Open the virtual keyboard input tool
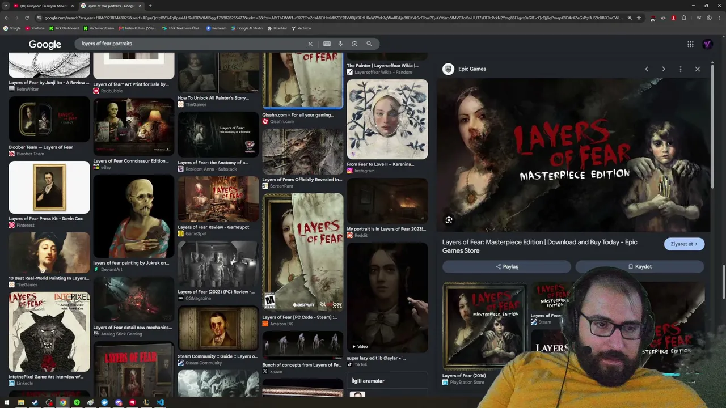This screenshot has height=408, width=726. (327, 44)
